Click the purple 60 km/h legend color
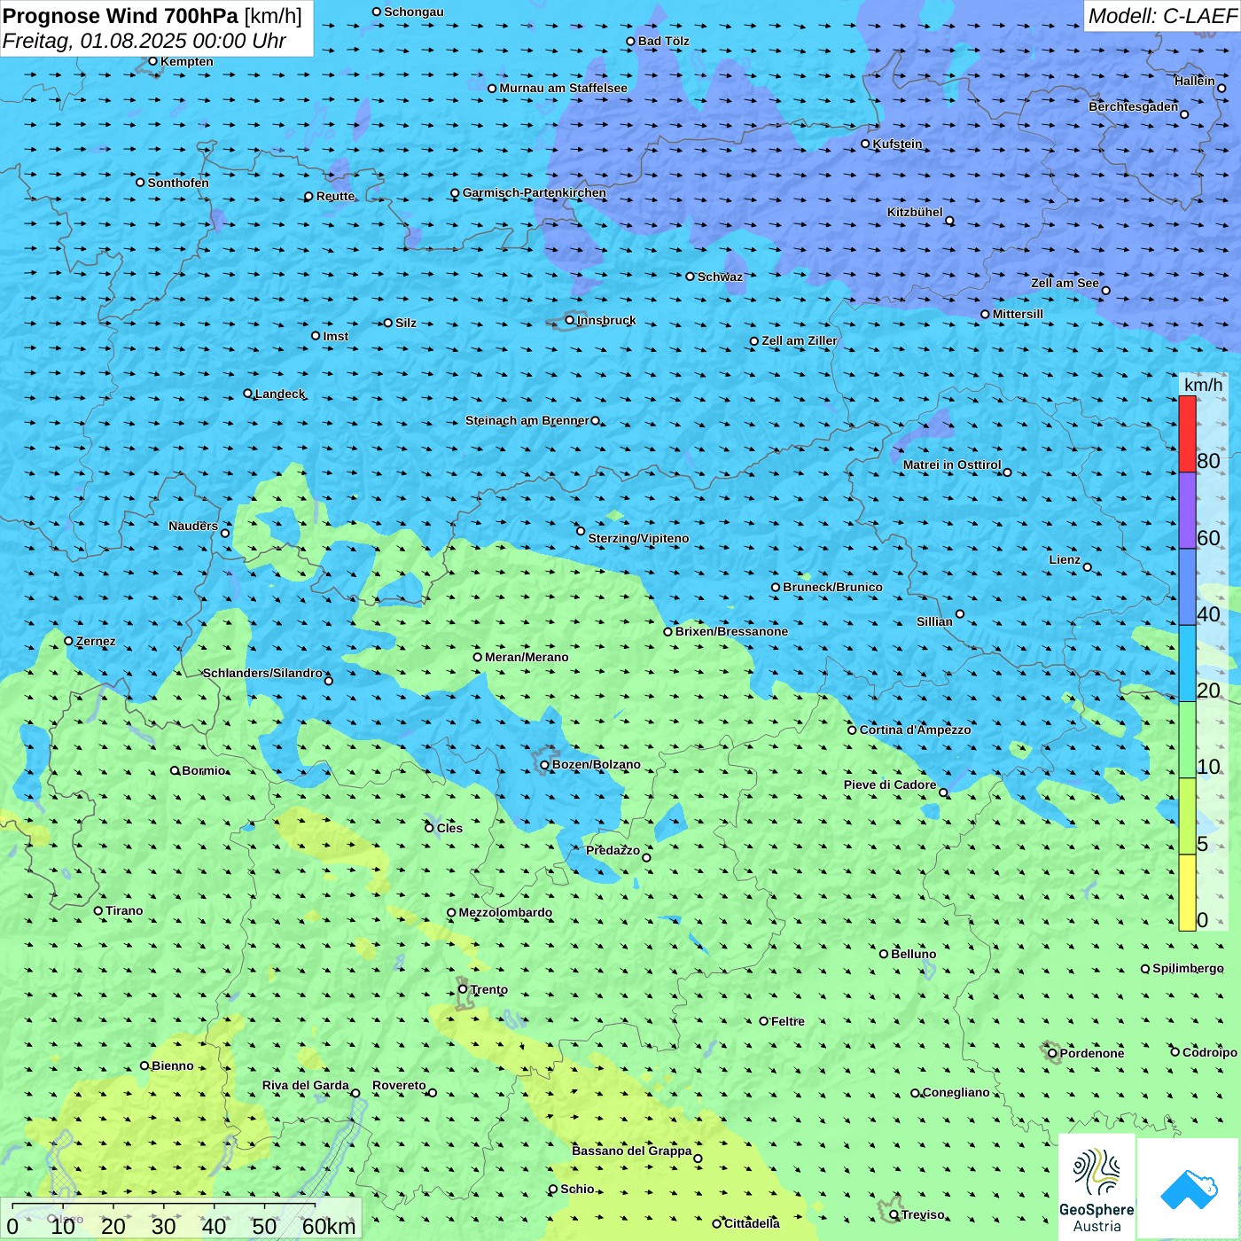Screen dimensions: 1241x1241 1187,511
